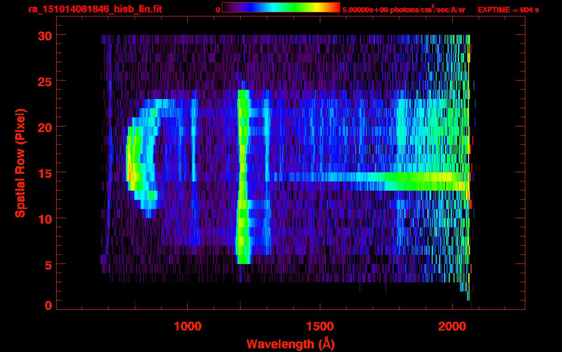
Task: Click the Spatial Row (Pixel) axis title
Action: point(21,163)
